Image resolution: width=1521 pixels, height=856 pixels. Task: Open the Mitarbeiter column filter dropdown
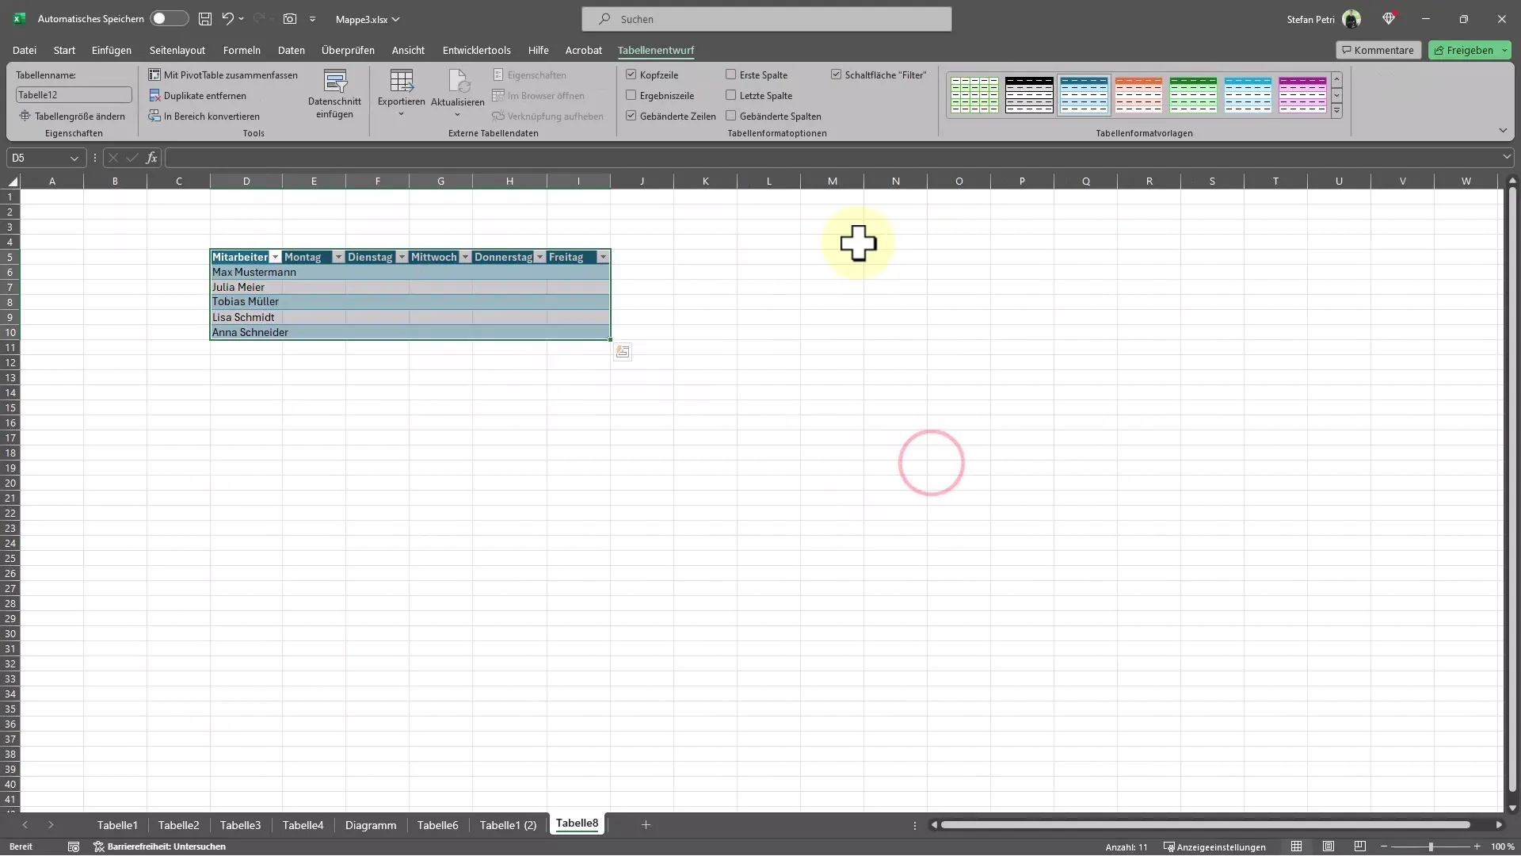(276, 258)
